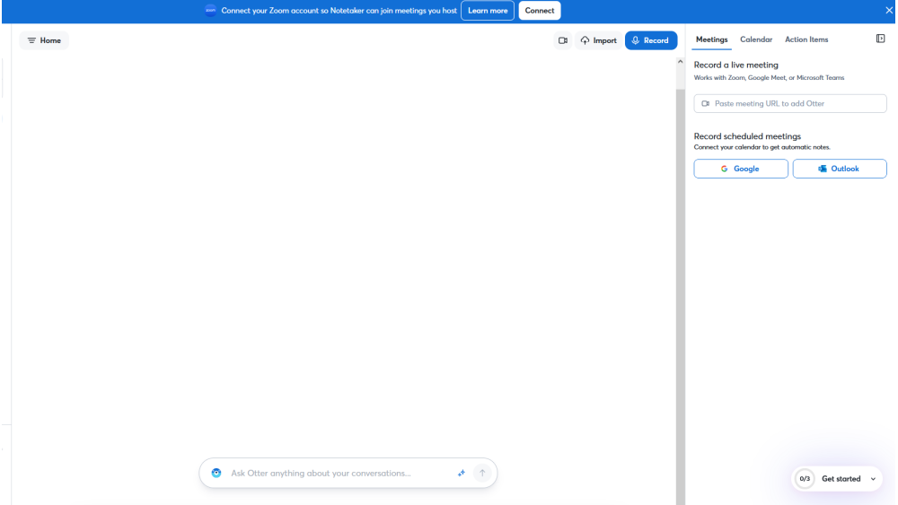Start recording with the Record button

(x=651, y=40)
